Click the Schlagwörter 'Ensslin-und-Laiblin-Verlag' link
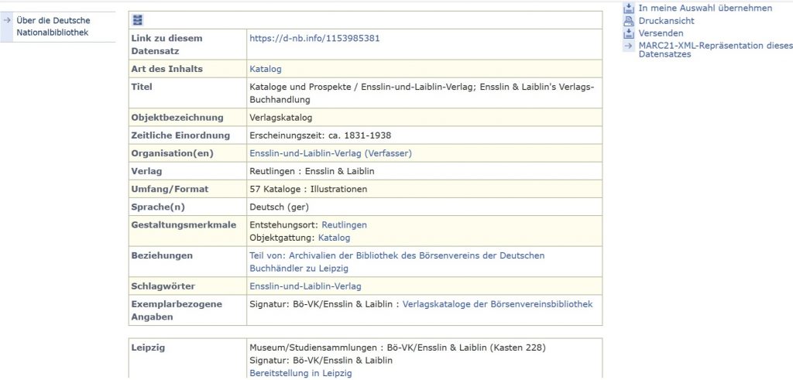 [305, 286]
